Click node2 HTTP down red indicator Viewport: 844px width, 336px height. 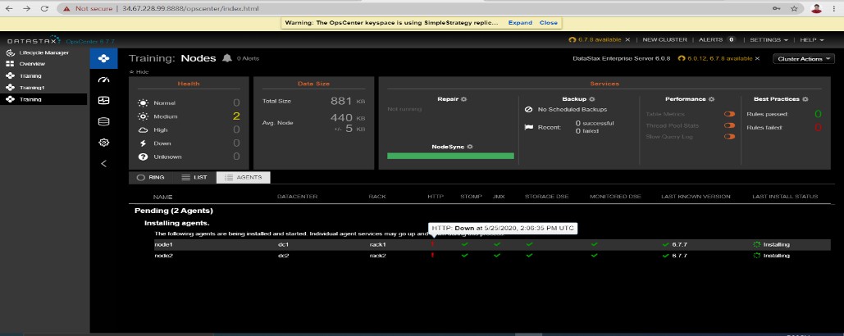pos(432,256)
